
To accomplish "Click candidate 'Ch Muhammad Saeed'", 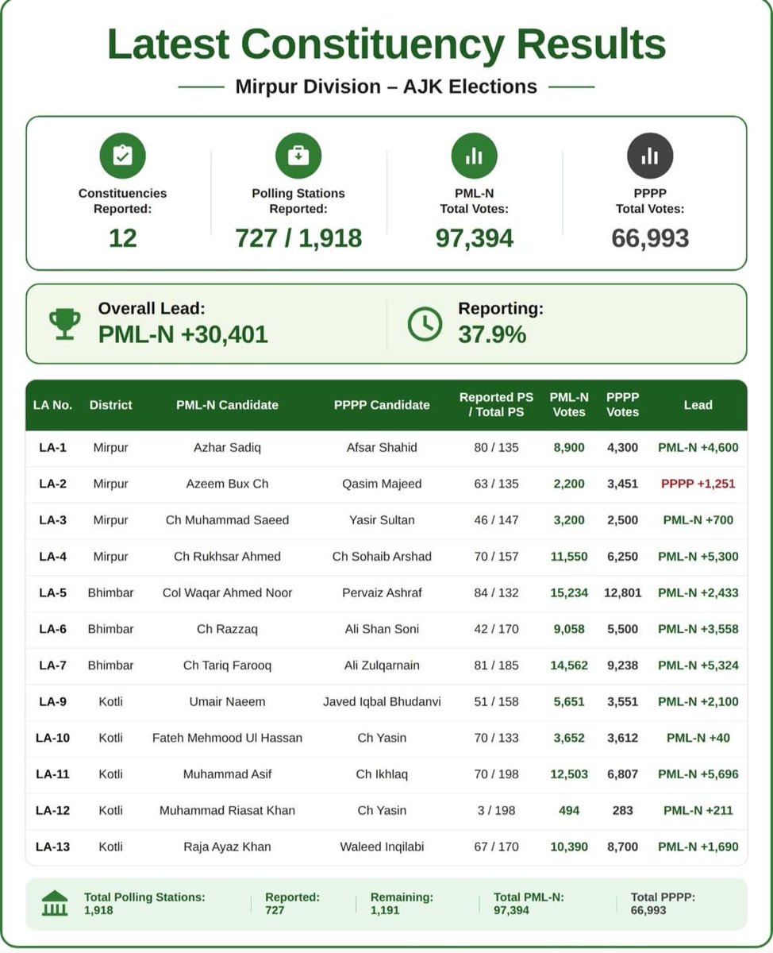I will click(x=227, y=520).
